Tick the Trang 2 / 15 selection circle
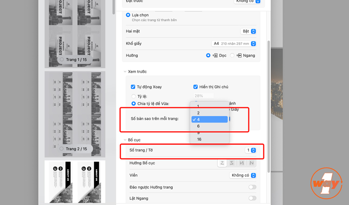 tap(61, 149)
